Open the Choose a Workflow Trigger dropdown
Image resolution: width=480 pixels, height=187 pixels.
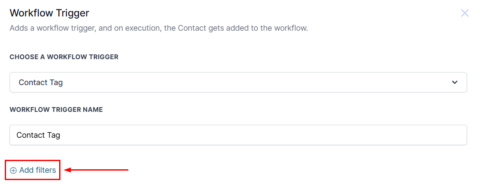coord(238,82)
